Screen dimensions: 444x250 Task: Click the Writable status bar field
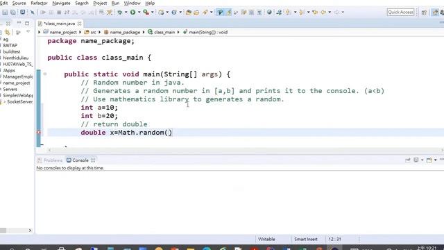pos(266,239)
